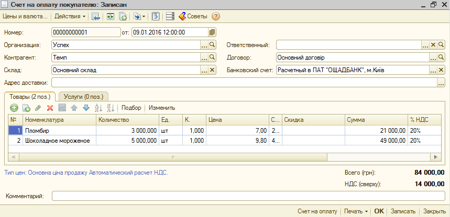The image size is (450, 217).
Task: Open the help question mark icon
Action: (215, 16)
